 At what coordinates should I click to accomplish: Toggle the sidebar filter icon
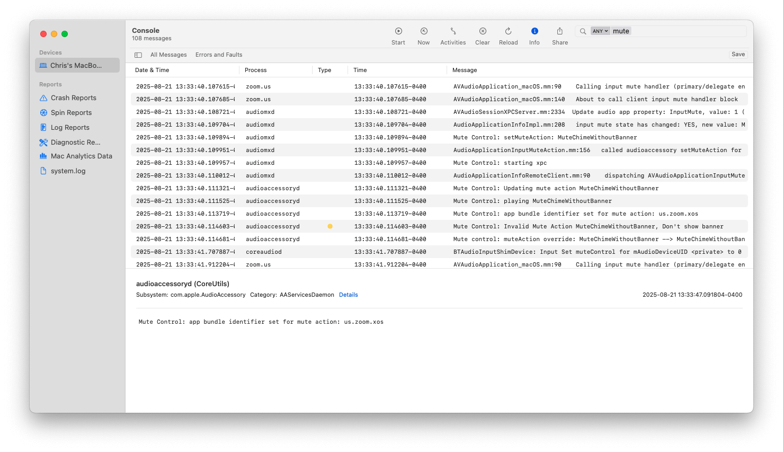pyautogui.click(x=138, y=55)
